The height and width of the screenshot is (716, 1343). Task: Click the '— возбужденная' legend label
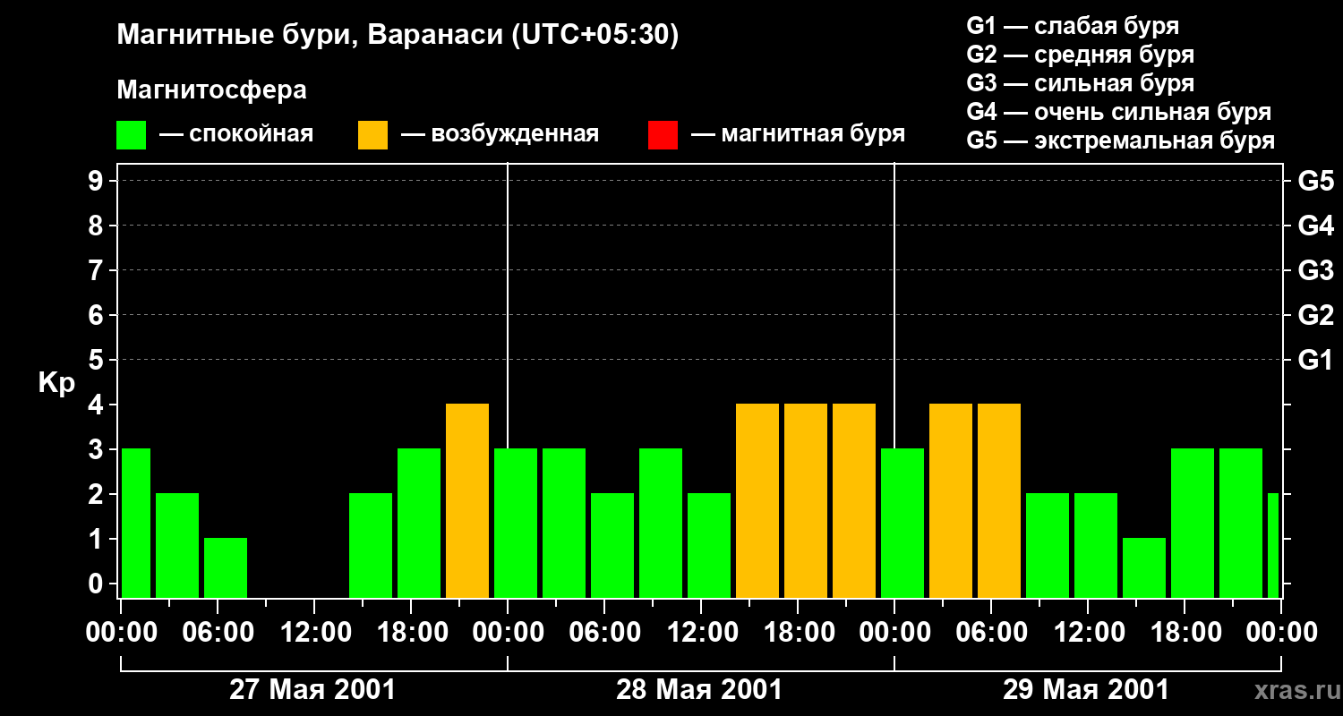coord(500,135)
